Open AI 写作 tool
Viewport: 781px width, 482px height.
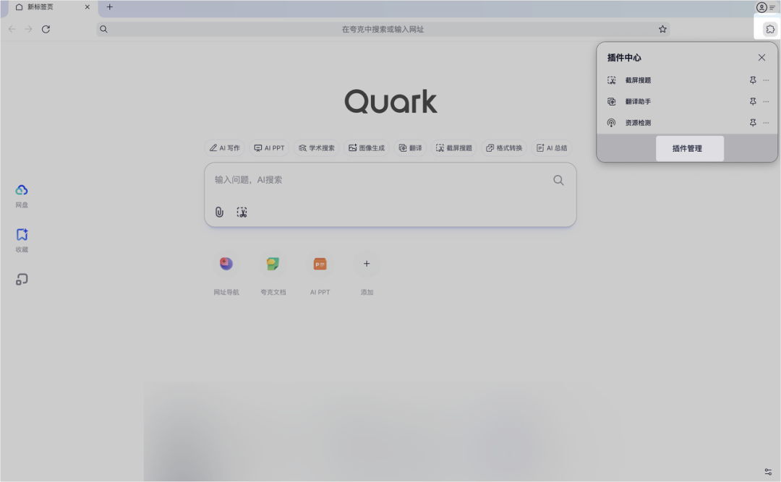coord(225,148)
